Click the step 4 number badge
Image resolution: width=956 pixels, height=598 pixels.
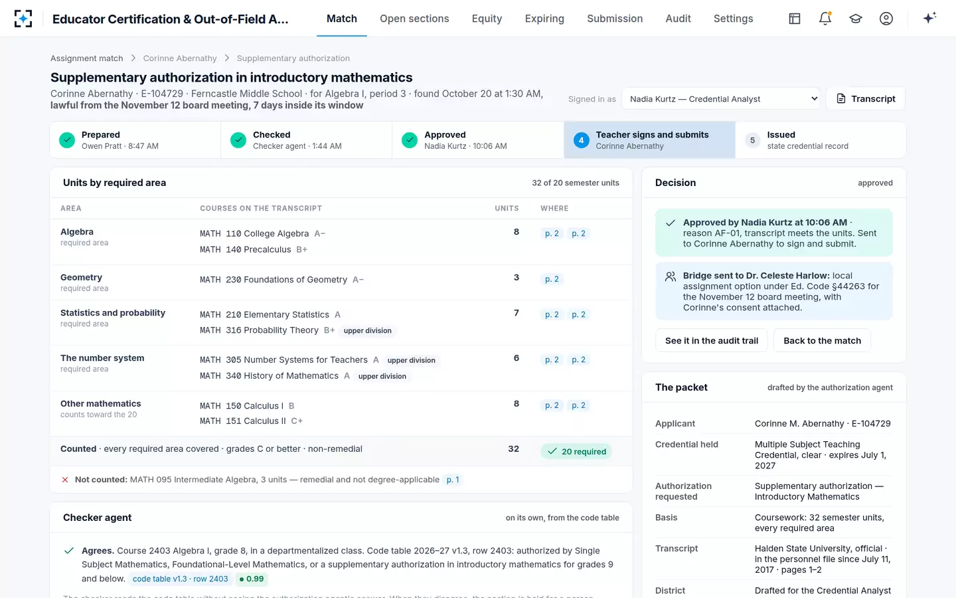click(x=581, y=140)
